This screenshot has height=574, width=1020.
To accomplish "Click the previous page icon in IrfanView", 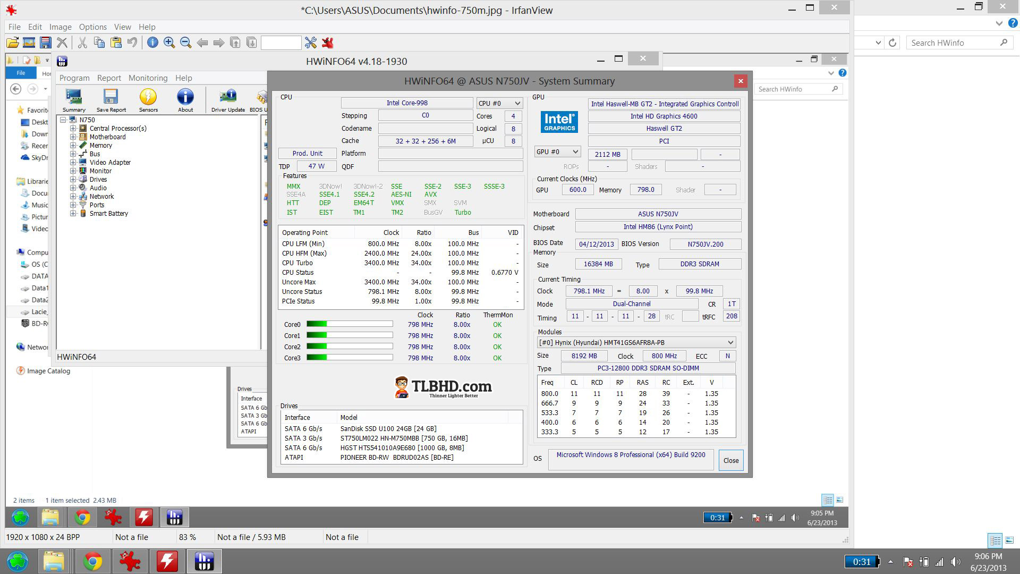I will coord(235,43).
